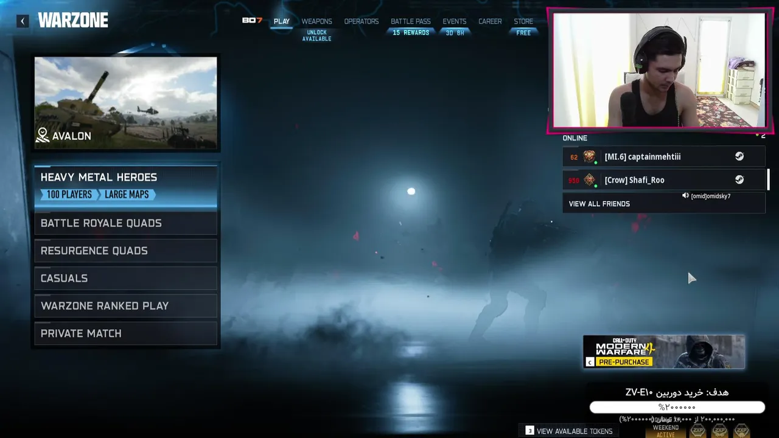Click the Avalon map preview image
The width and height of the screenshot is (779, 438).
point(126,103)
